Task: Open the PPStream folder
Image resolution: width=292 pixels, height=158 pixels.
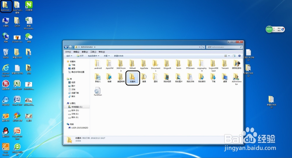Action: coord(190,65)
